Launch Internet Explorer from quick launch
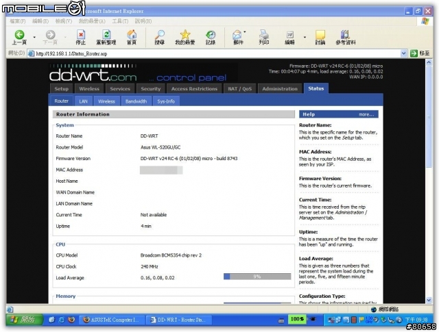 [62, 320]
